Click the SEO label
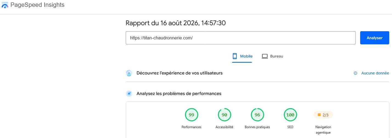The image size is (392, 138). [x=290, y=127]
